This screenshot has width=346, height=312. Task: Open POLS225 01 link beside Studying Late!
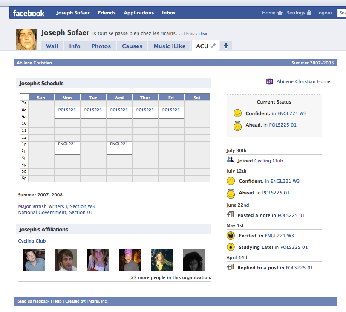click(x=294, y=247)
